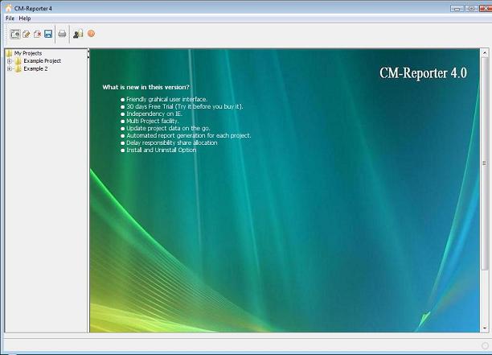Click the My Projects folder icon
This screenshot has height=355, width=492.
tap(9, 53)
